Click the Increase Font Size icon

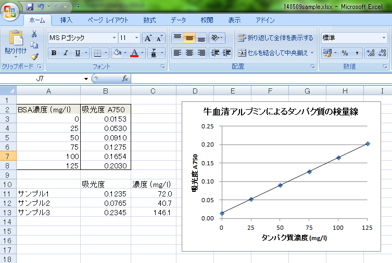(148, 38)
